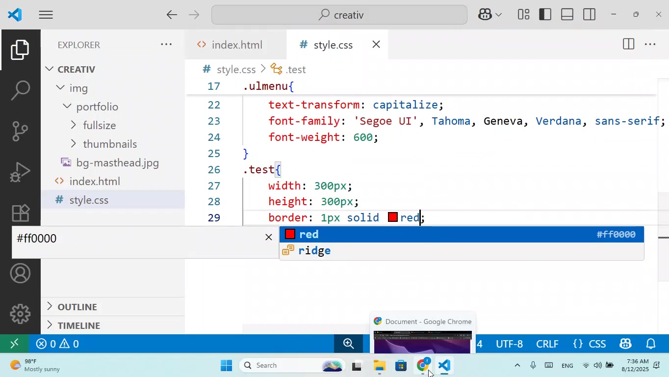This screenshot has height=377, width=669.
Task: Click the red color swatch on line 29
Action: tap(392, 217)
